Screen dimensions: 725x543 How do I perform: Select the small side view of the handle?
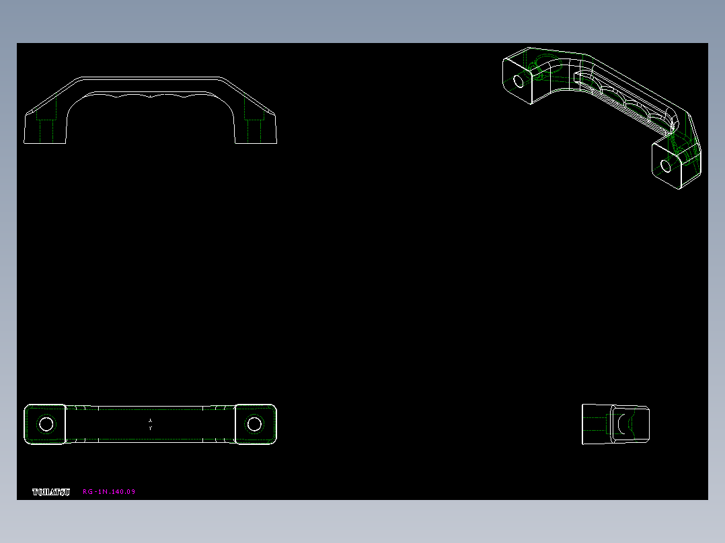[x=615, y=424]
